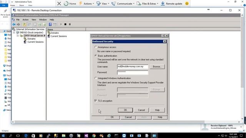Click Browse next to User name
The width and height of the screenshot is (246, 138).
(157, 66)
